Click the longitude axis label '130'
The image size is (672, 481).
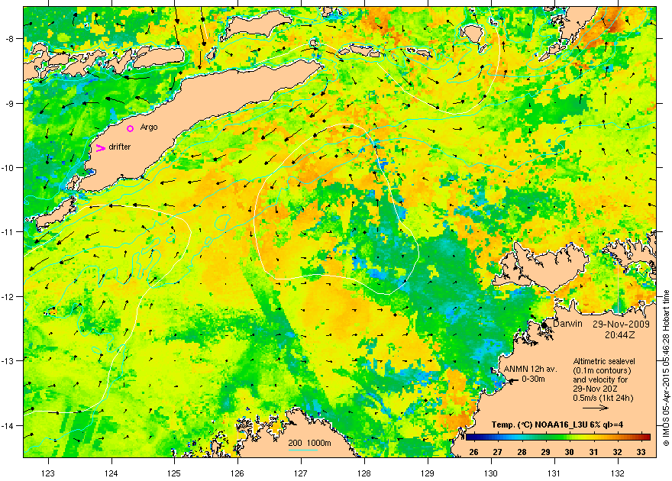[x=491, y=473]
